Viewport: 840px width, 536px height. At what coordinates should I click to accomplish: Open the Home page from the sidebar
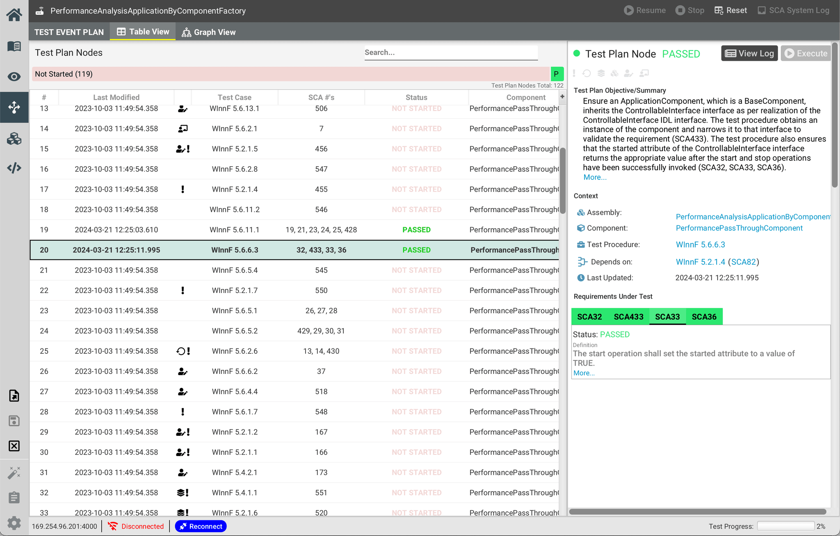coord(14,15)
